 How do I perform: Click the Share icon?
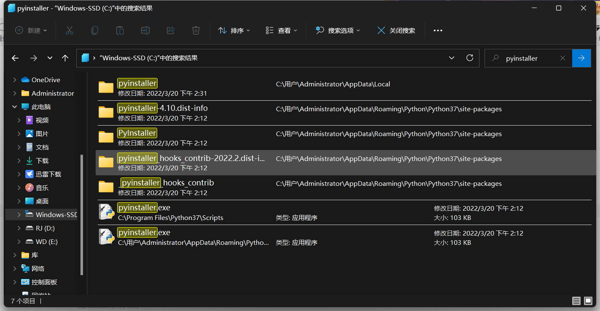[170, 30]
